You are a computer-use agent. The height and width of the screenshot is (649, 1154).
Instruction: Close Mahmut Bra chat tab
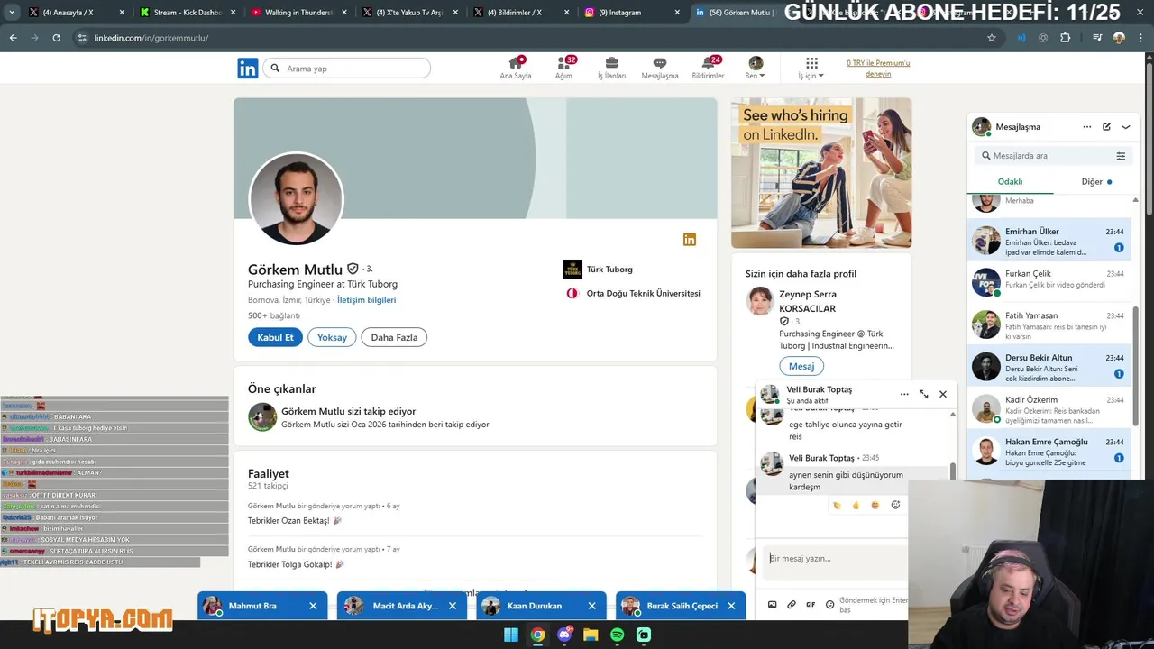313,606
